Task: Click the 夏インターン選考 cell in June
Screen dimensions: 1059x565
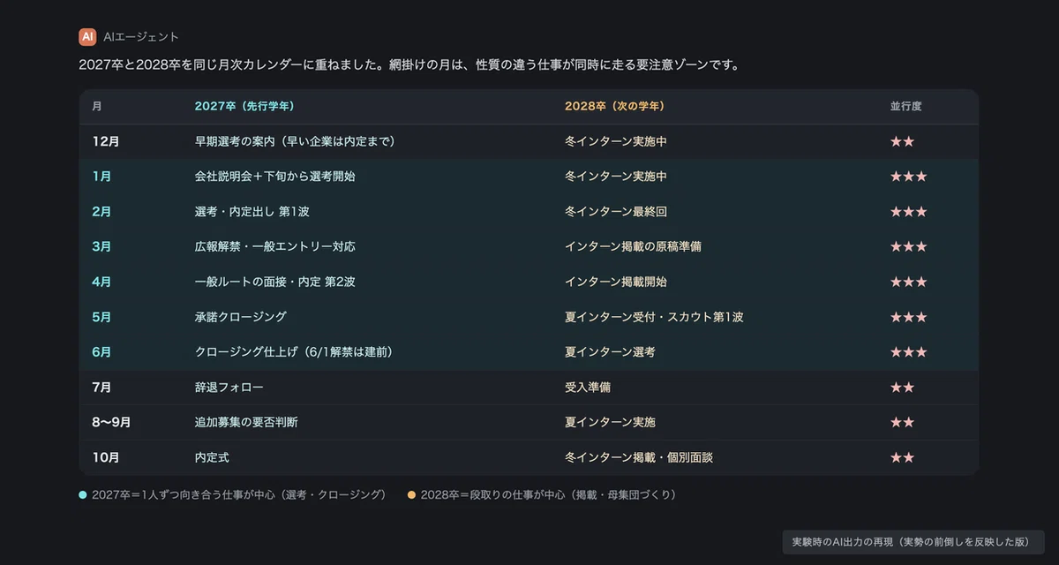Action: click(x=610, y=352)
